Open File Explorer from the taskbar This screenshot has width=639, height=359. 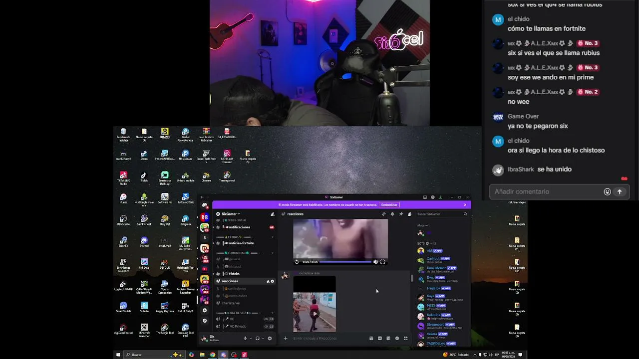coord(202,355)
